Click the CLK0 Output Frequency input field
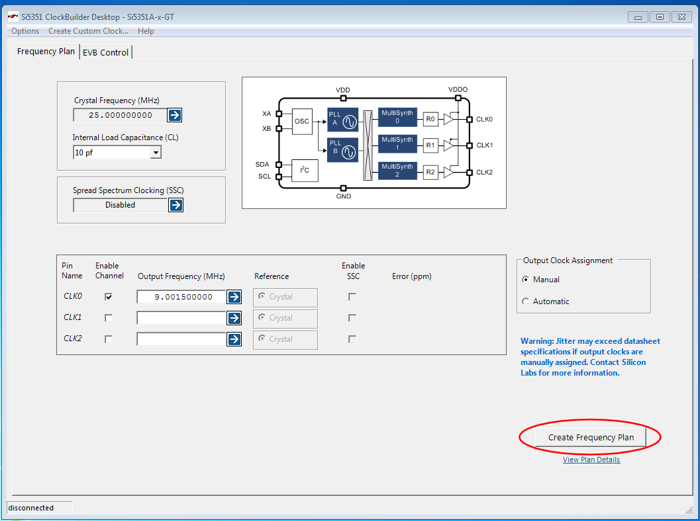This screenshot has height=521, width=700. click(x=181, y=297)
